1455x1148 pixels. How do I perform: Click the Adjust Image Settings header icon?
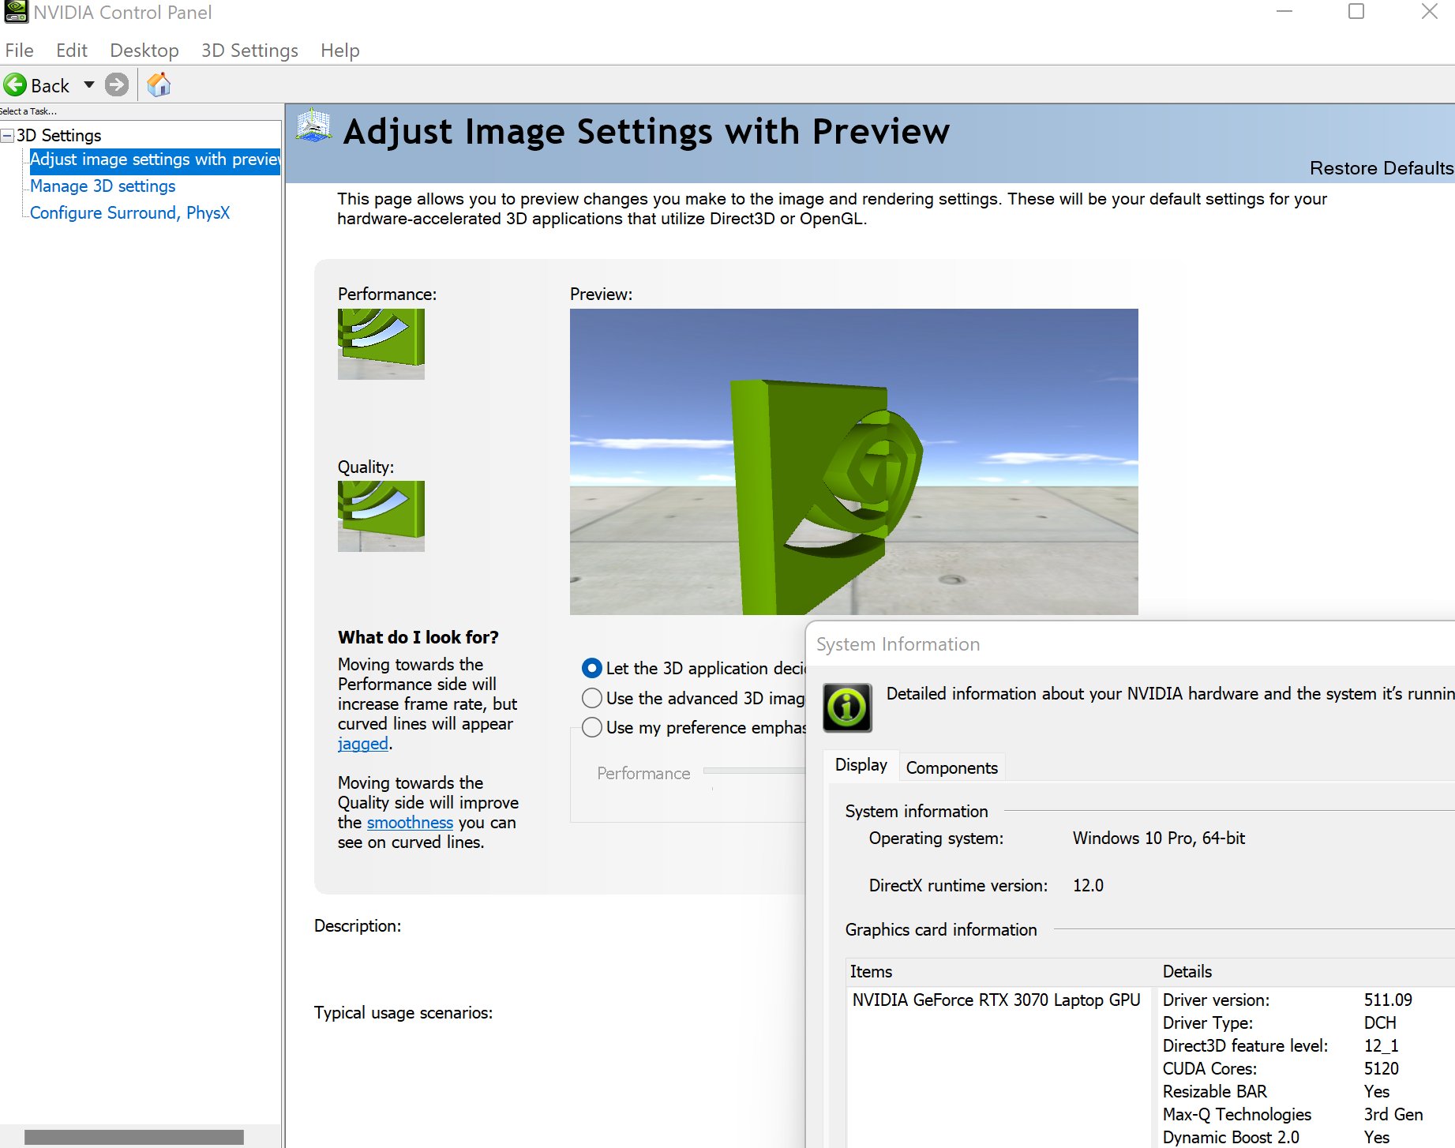[x=313, y=126]
